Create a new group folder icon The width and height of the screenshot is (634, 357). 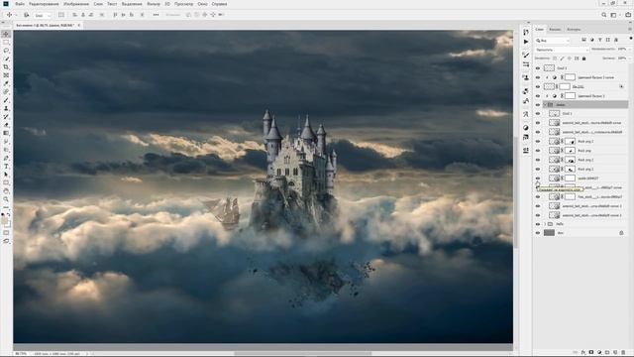(x=607, y=353)
